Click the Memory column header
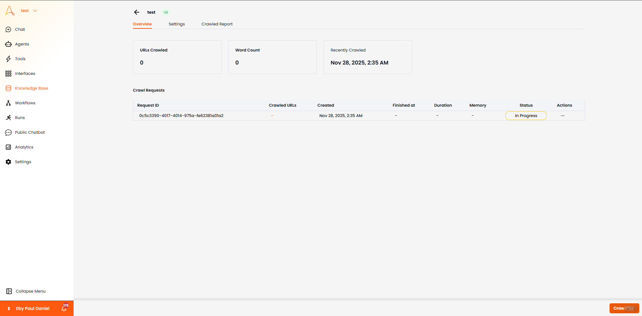Screen dimensions: 642x316 [478, 105]
